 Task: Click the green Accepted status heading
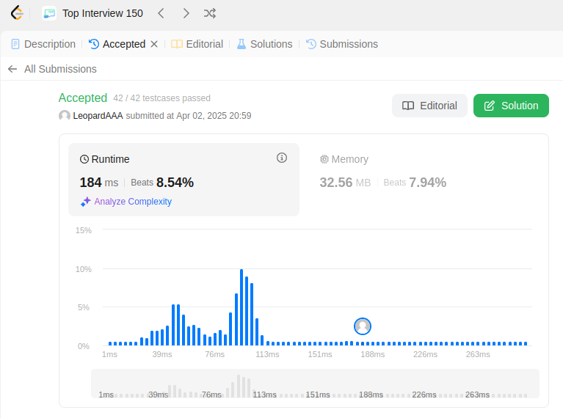(83, 98)
